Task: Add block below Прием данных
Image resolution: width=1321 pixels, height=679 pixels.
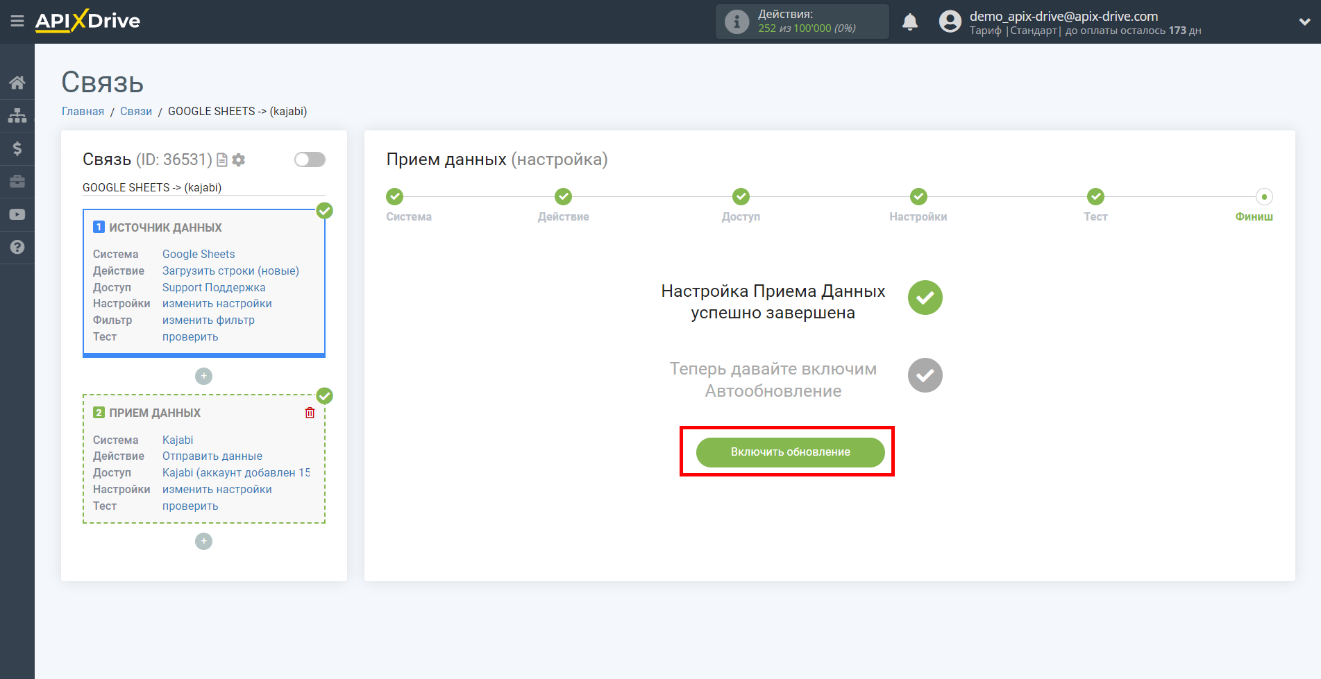Action: click(x=203, y=541)
